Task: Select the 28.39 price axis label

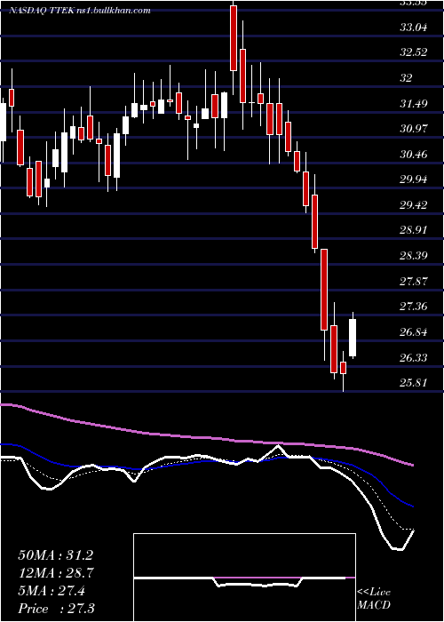Action: pyautogui.click(x=414, y=256)
